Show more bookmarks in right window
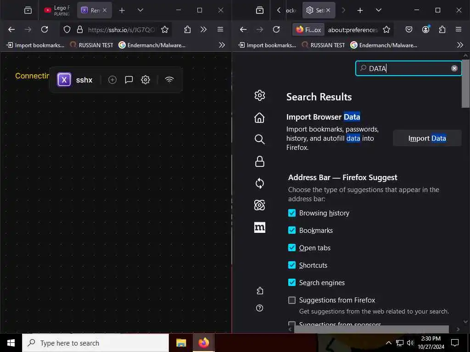The image size is (470, 352). tap(460, 45)
